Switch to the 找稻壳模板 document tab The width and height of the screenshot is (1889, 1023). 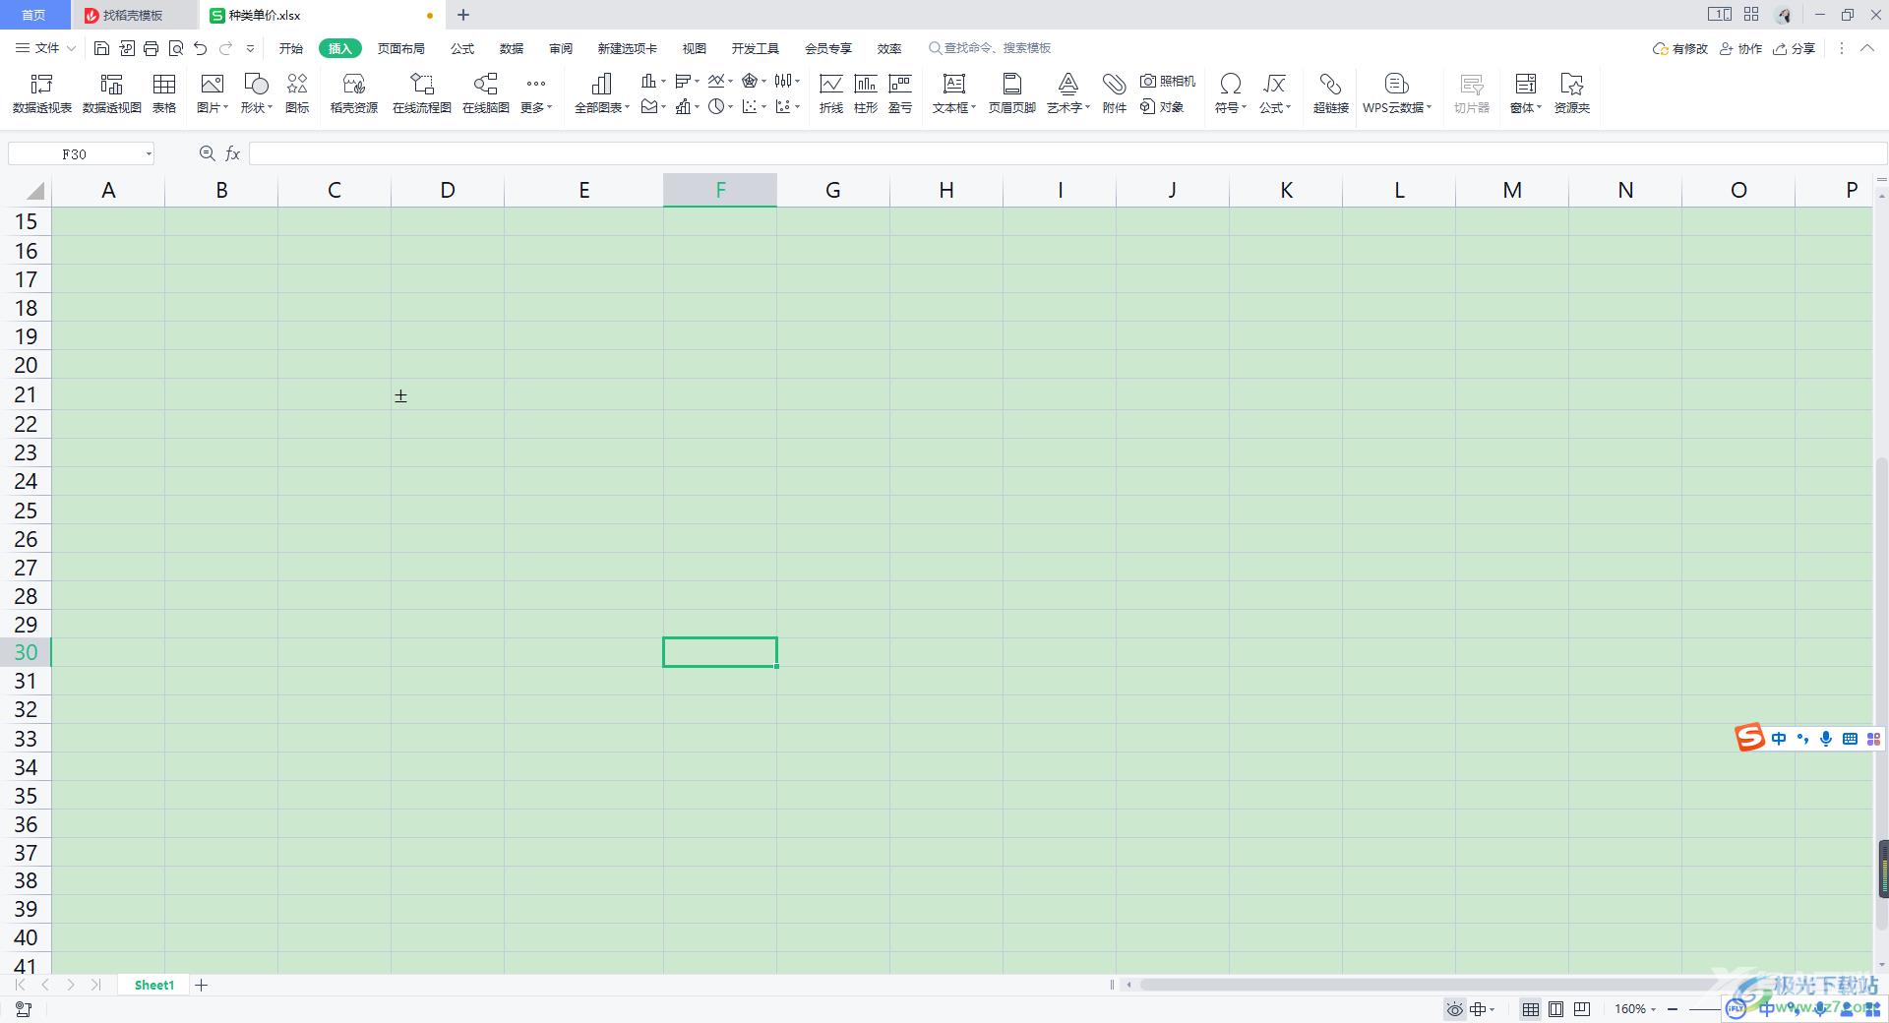[x=134, y=15]
